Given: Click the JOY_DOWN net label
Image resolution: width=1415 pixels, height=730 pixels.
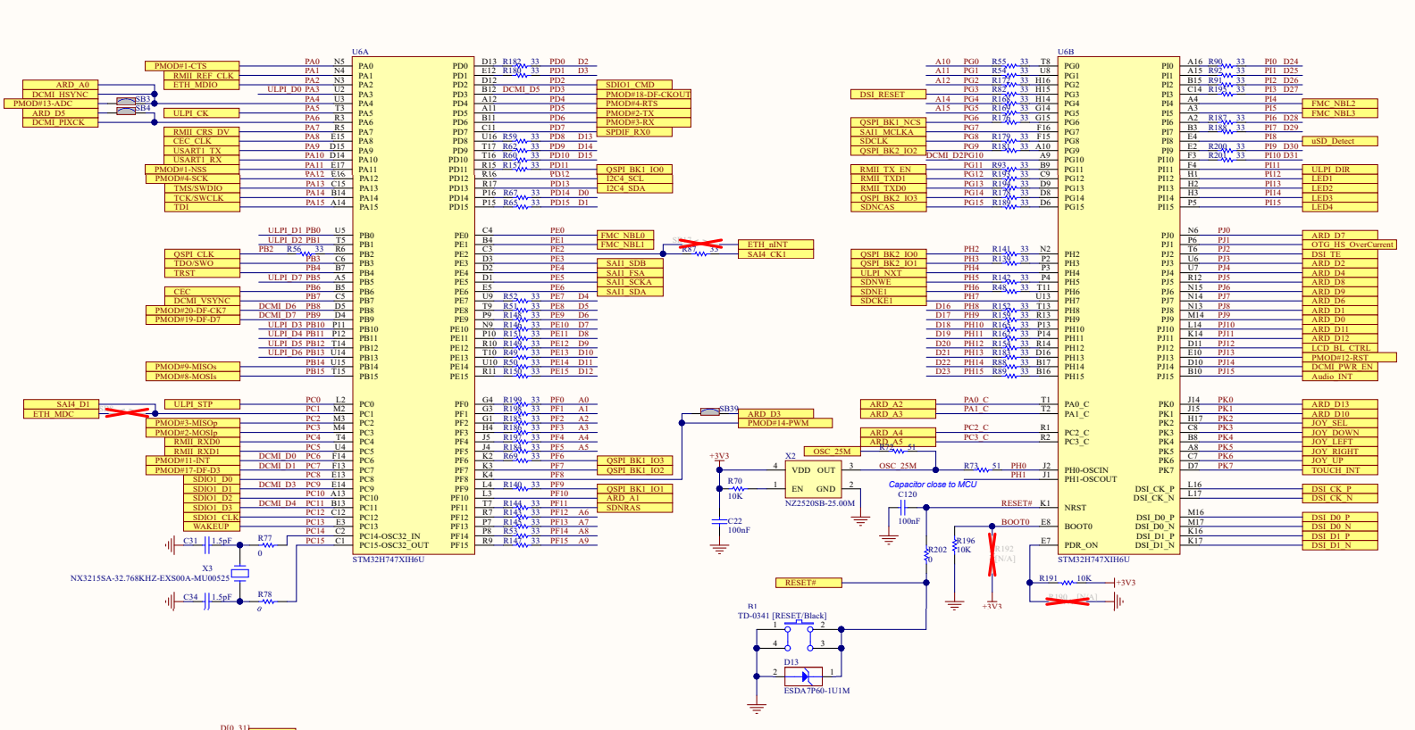Looking at the screenshot, I should [1340, 433].
